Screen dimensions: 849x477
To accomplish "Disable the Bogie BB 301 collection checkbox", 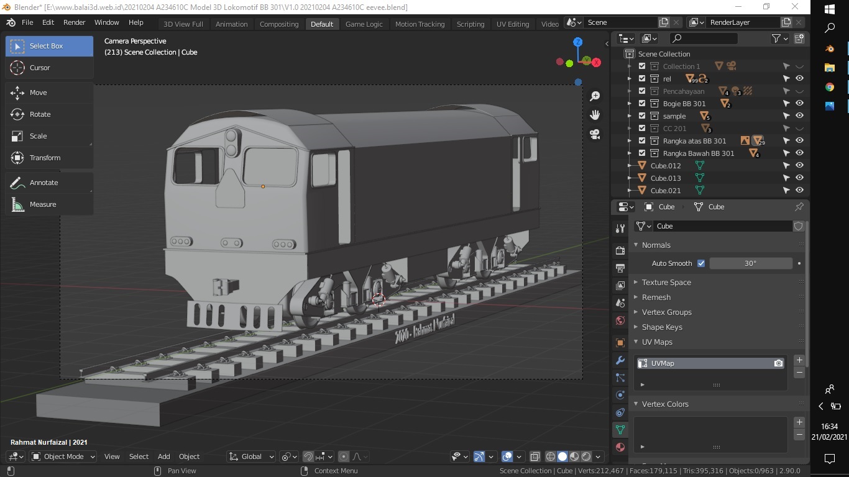I will [642, 103].
